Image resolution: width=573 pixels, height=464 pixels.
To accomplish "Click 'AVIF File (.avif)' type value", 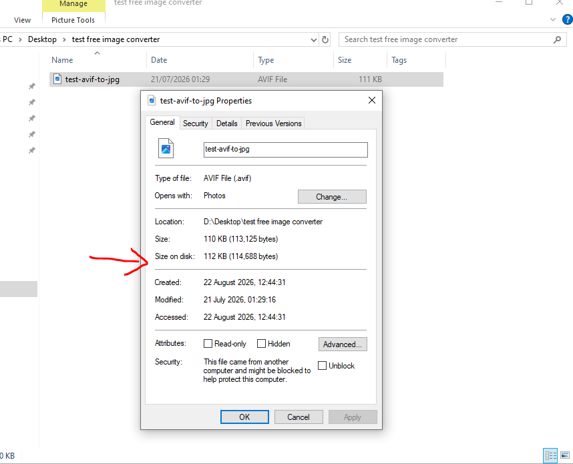I will [x=227, y=178].
